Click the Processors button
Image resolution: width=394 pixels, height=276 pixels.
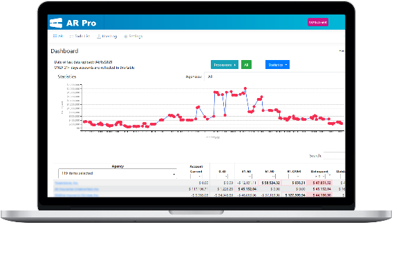225,65
